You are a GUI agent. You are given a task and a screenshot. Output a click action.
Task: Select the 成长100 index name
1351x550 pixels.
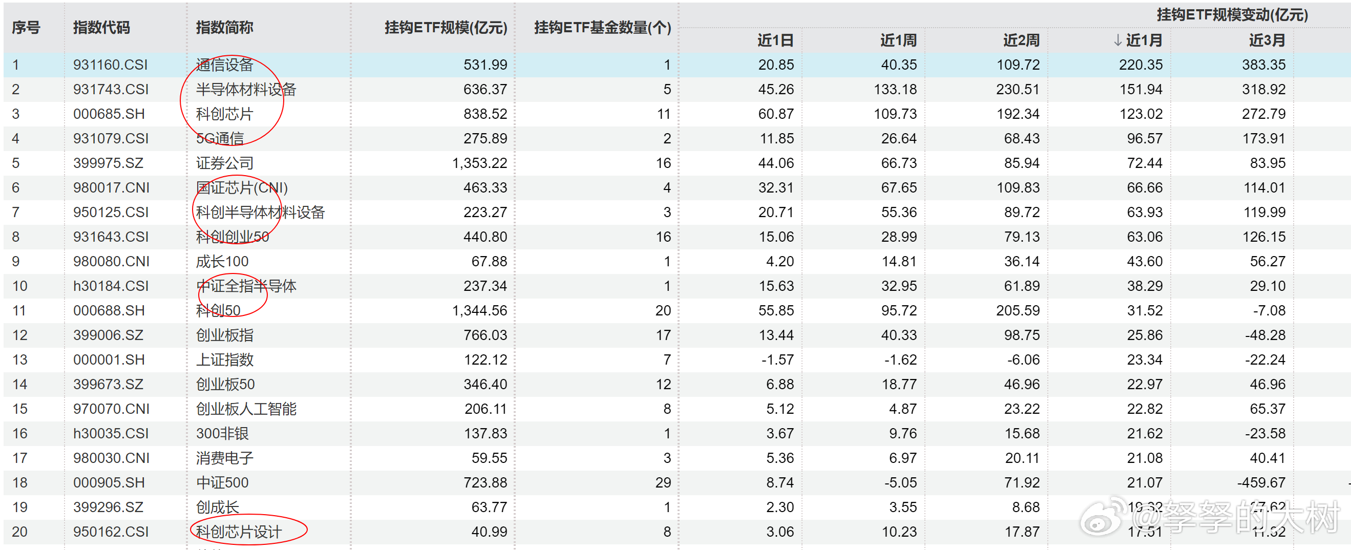(x=222, y=261)
